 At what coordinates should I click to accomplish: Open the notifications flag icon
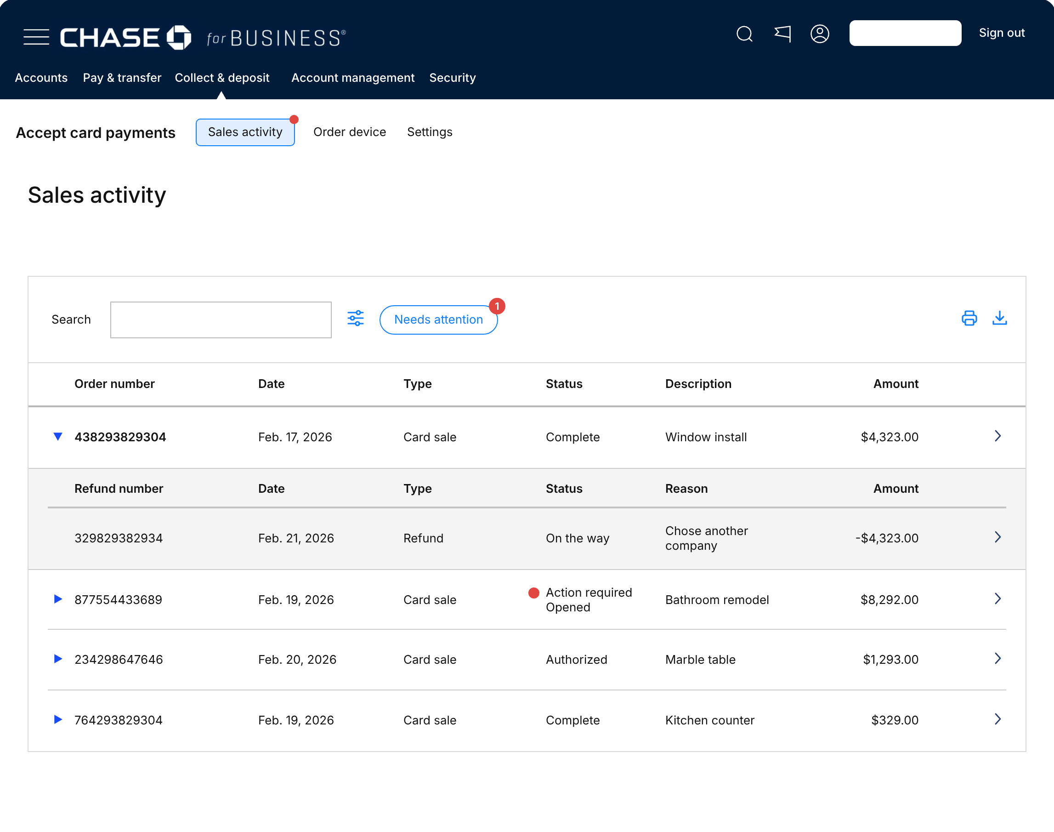pyautogui.click(x=782, y=34)
